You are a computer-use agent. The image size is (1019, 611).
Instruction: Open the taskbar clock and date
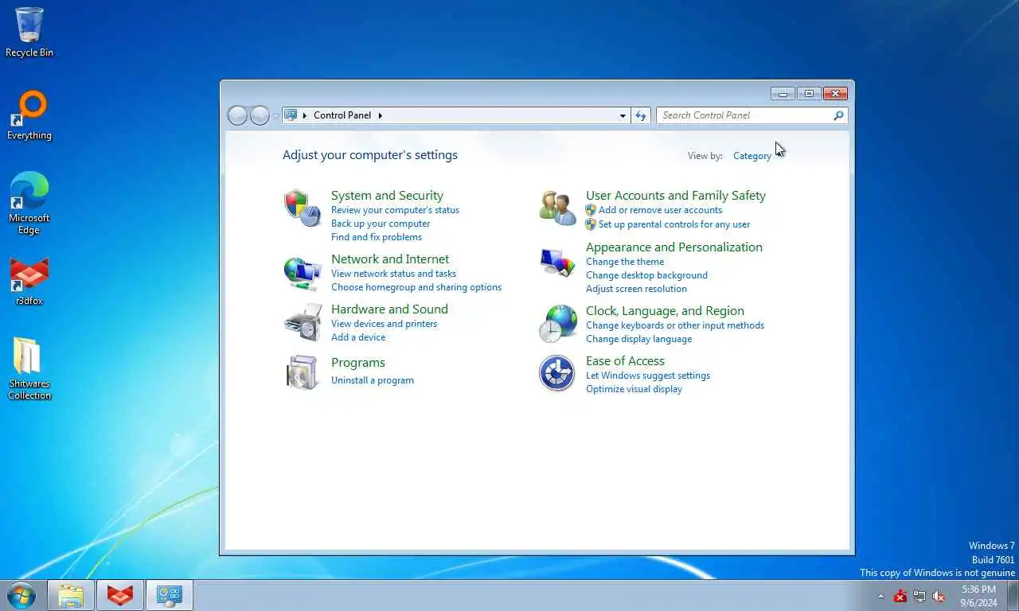pyautogui.click(x=978, y=596)
